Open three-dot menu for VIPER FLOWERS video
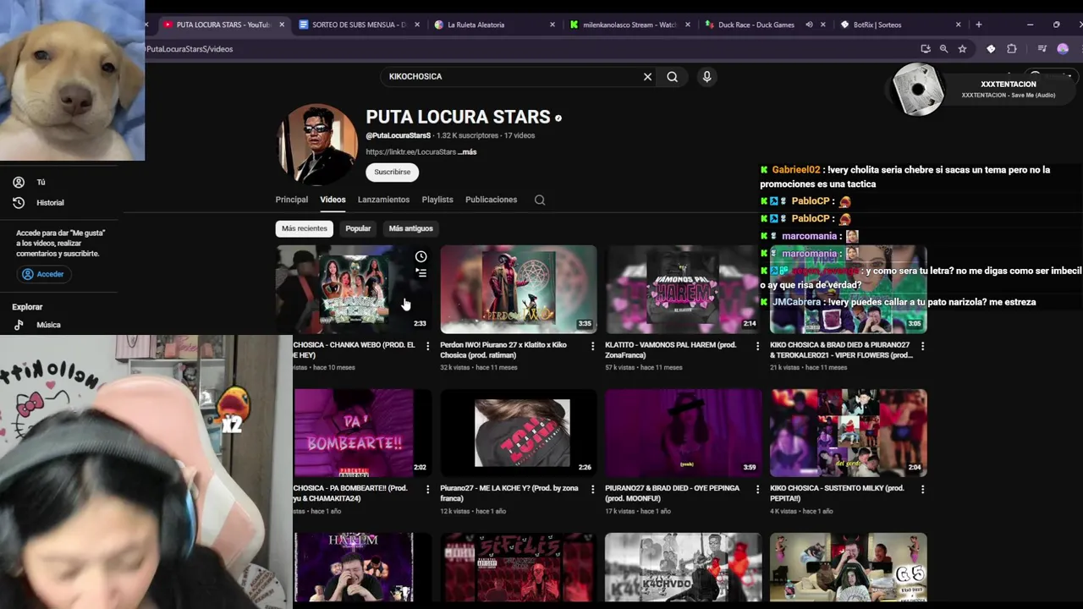Screen dimensions: 1083x609 pyautogui.click(x=922, y=346)
